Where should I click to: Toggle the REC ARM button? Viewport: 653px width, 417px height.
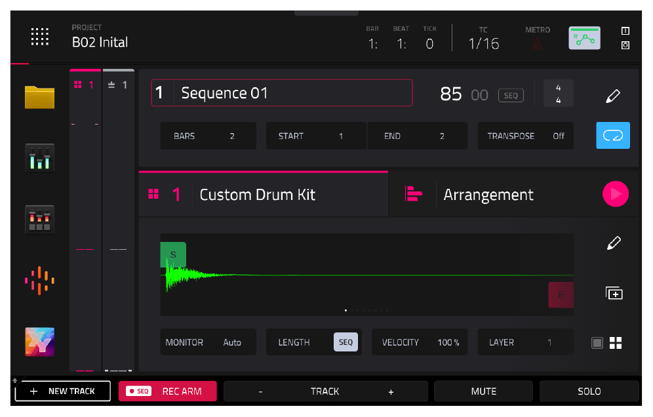[x=168, y=391]
